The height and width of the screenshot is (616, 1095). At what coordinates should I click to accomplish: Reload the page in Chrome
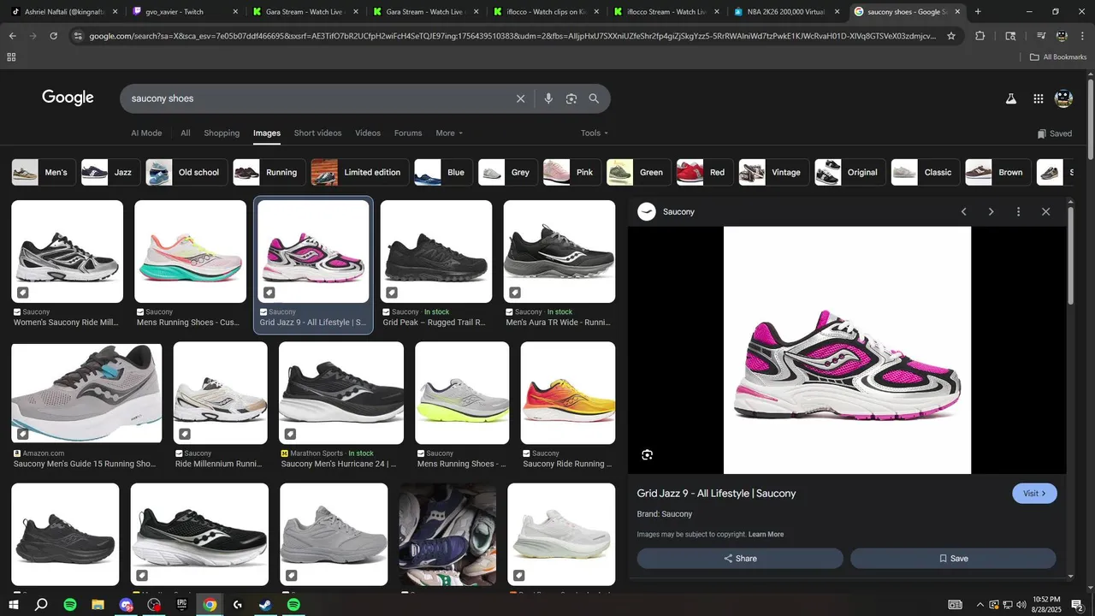(54, 36)
